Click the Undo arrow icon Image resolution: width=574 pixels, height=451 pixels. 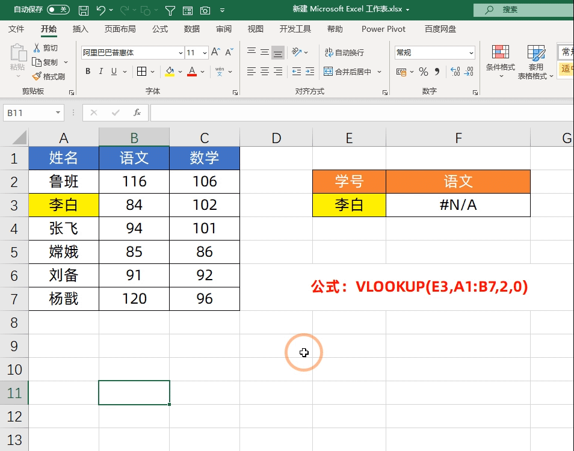pos(100,10)
